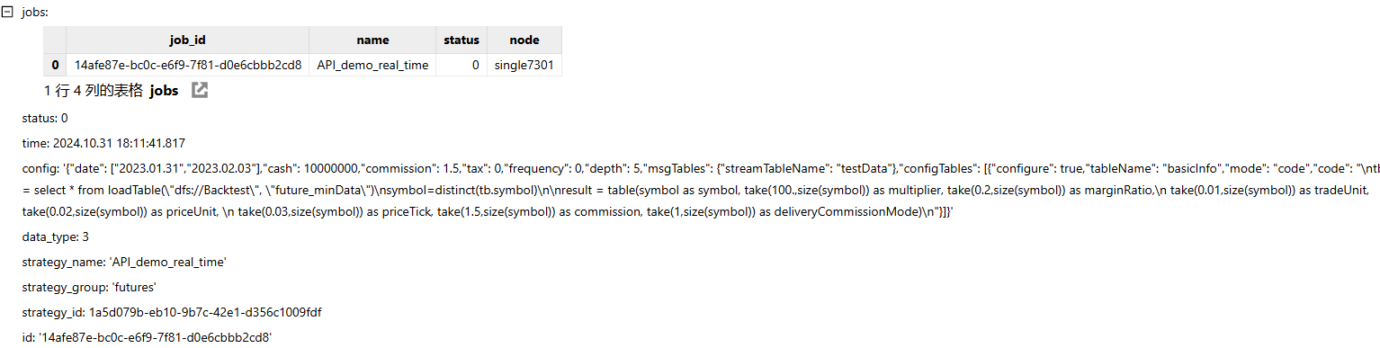
Task: Click the config JSON string
Action: pyautogui.click(x=700, y=190)
